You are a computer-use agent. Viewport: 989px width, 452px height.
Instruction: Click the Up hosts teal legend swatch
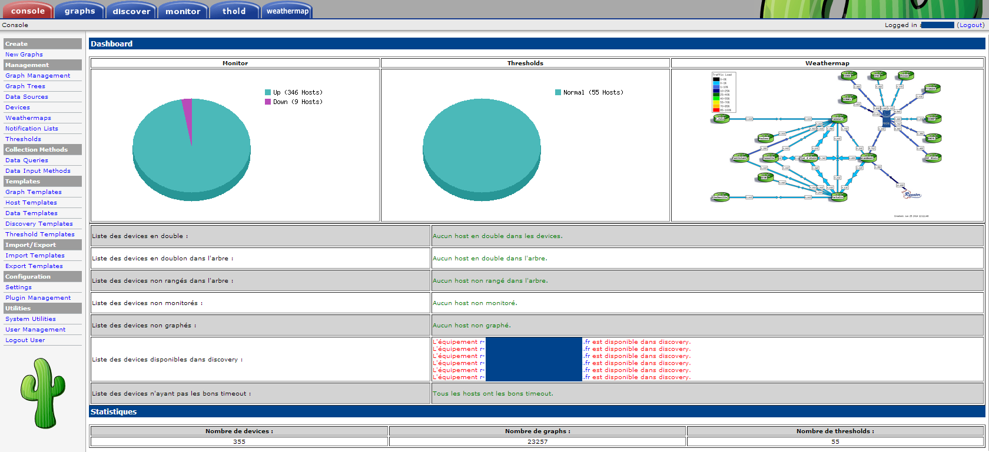(268, 92)
